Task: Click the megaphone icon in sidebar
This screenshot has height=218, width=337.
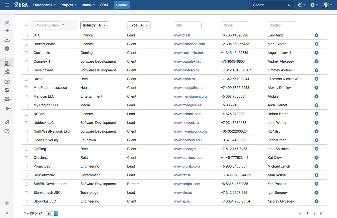Action: (7, 122)
